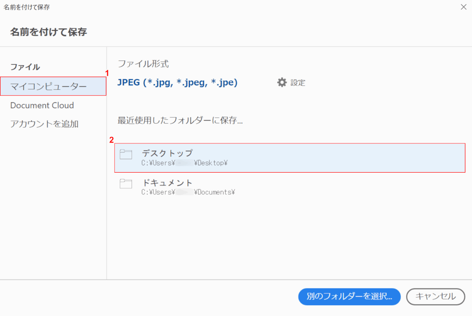This screenshot has height=316, width=472.
Task: Click the C:¥Users Documents path text
Action: pos(188,192)
